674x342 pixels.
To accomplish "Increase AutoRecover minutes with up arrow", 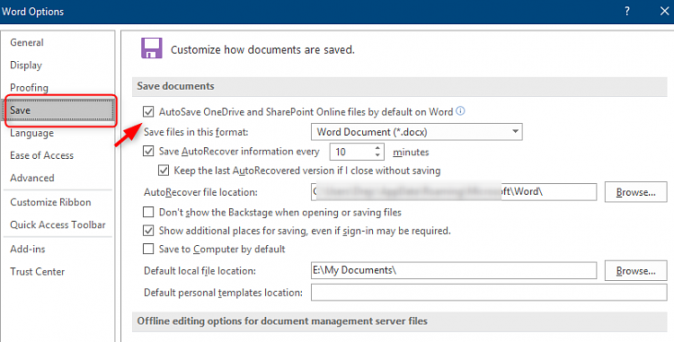I will 377,147.
